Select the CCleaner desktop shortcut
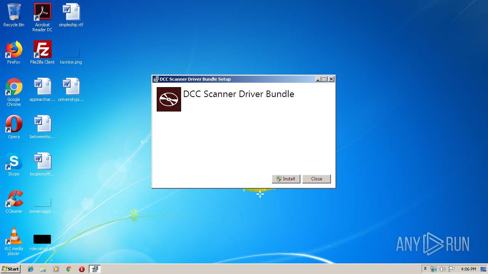Image resolution: width=488 pixels, height=274 pixels. click(x=14, y=202)
